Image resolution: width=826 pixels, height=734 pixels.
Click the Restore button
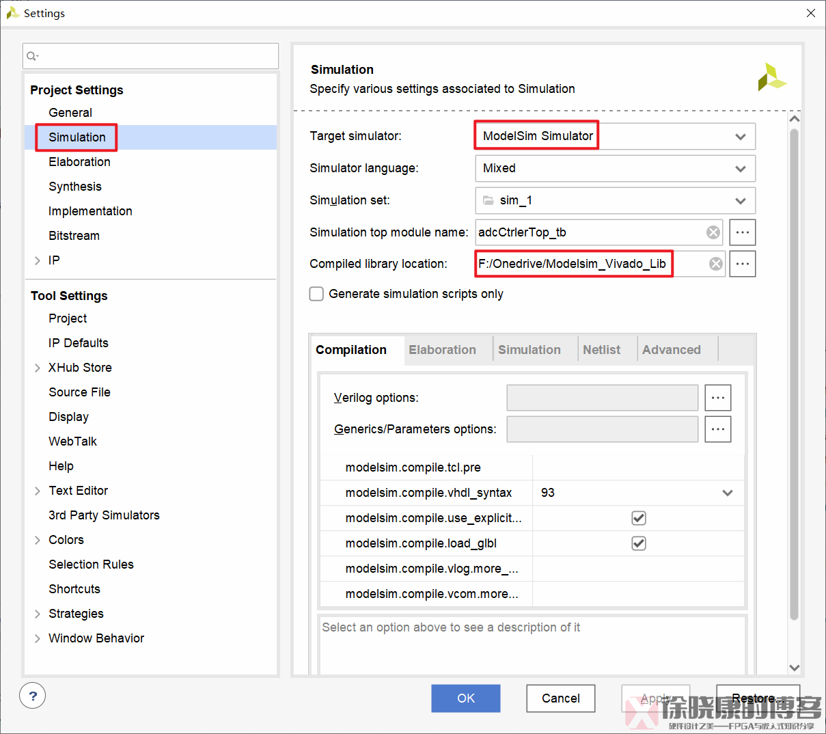(x=758, y=698)
